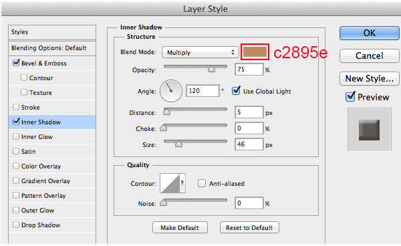Viewport: 401px width, 246px height.
Task: Click the Noise percentage field
Action: tap(249, 203)
